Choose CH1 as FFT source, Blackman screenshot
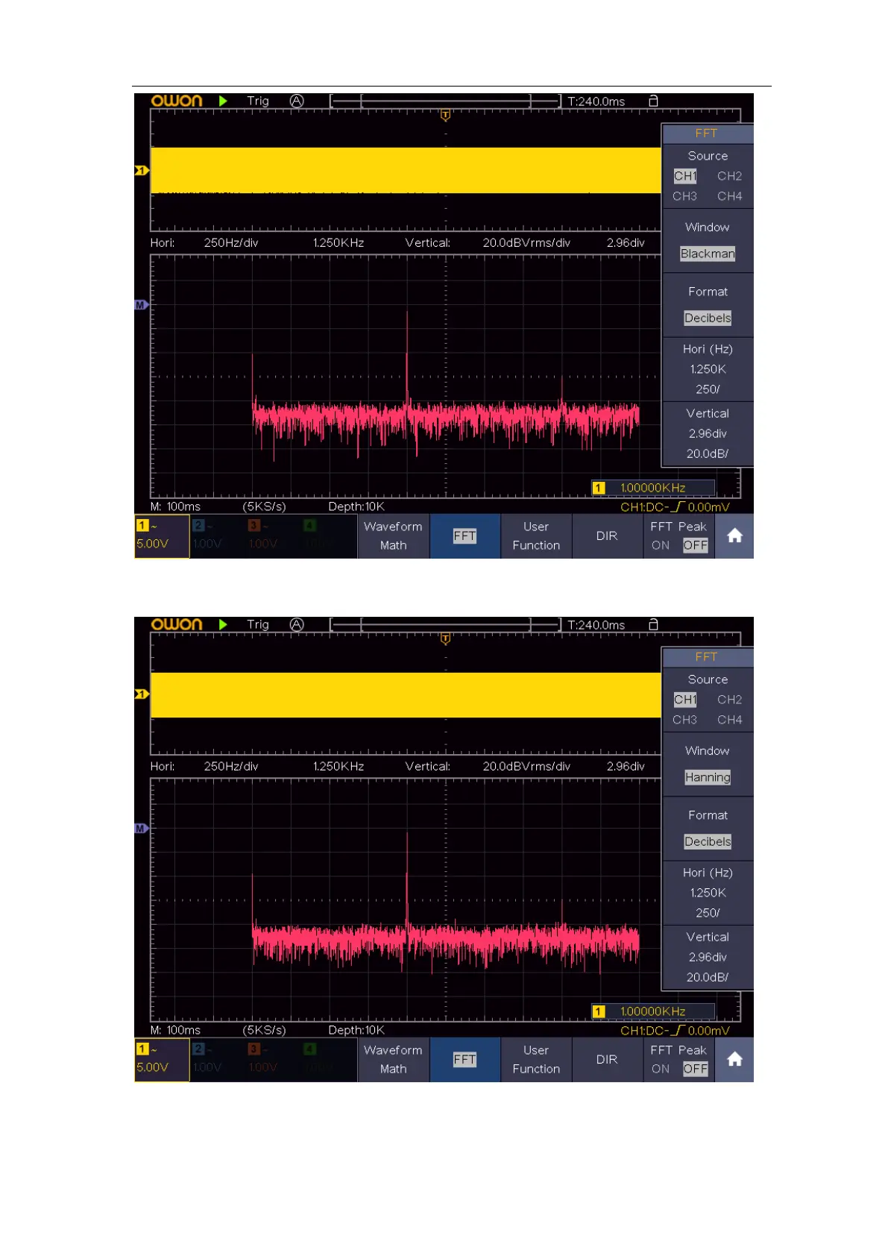This screenshot has width=888, height=1256. (685, 176)
